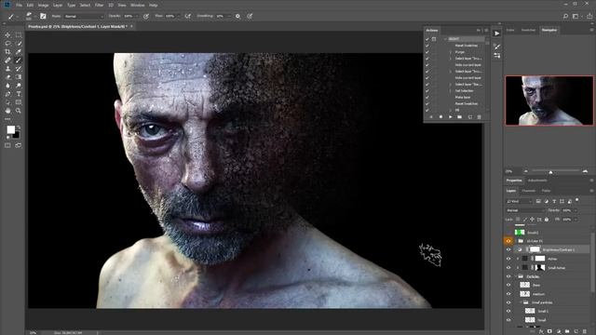Click Begin recording in Actions panel
Image resolution: width=596 pixels, height=335 pixels.
(440, 117)
